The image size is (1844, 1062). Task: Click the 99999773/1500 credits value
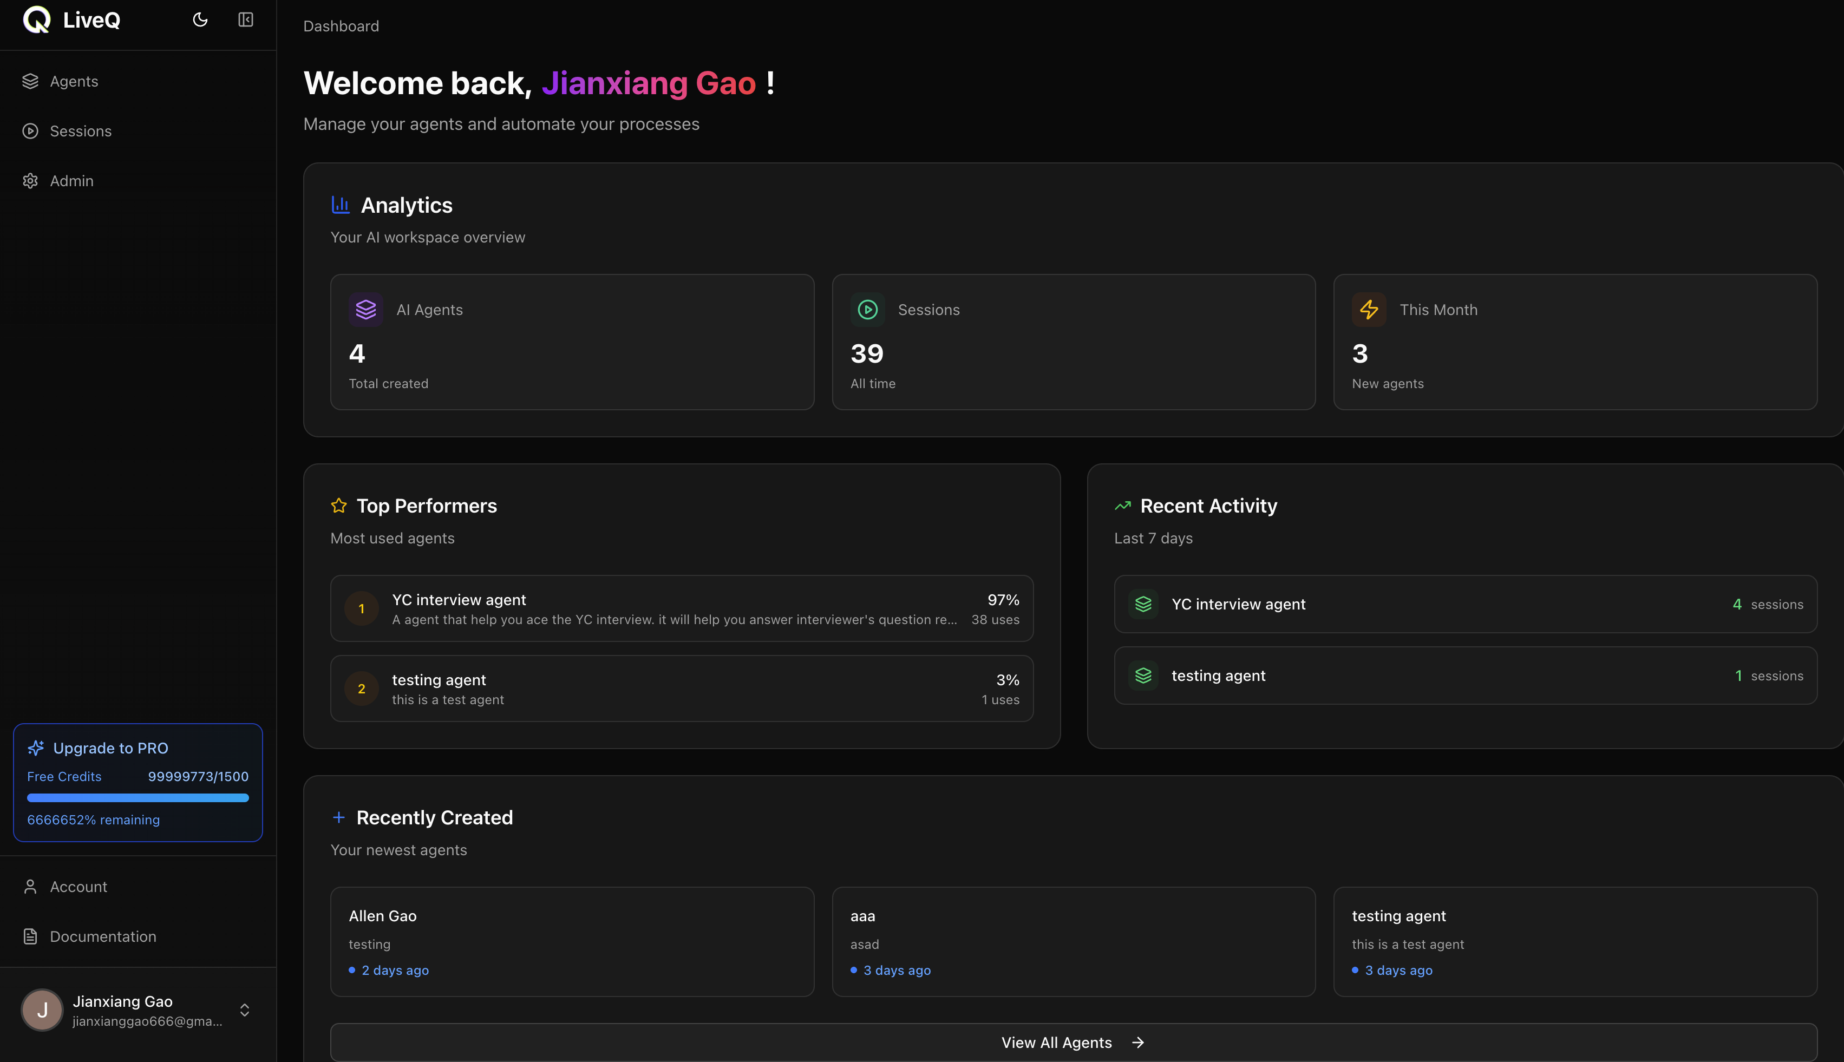(198, 776)
